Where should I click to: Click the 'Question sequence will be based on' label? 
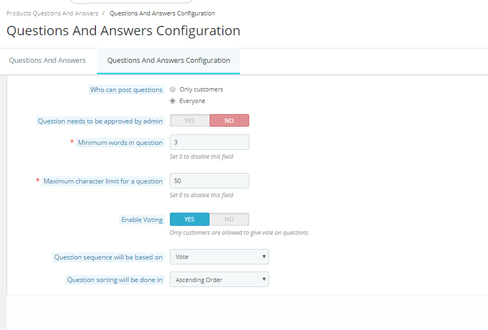point(108,257)
